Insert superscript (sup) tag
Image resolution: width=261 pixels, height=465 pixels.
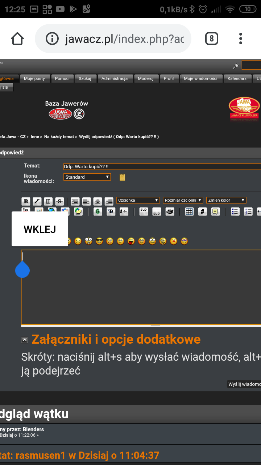(144, 212)
